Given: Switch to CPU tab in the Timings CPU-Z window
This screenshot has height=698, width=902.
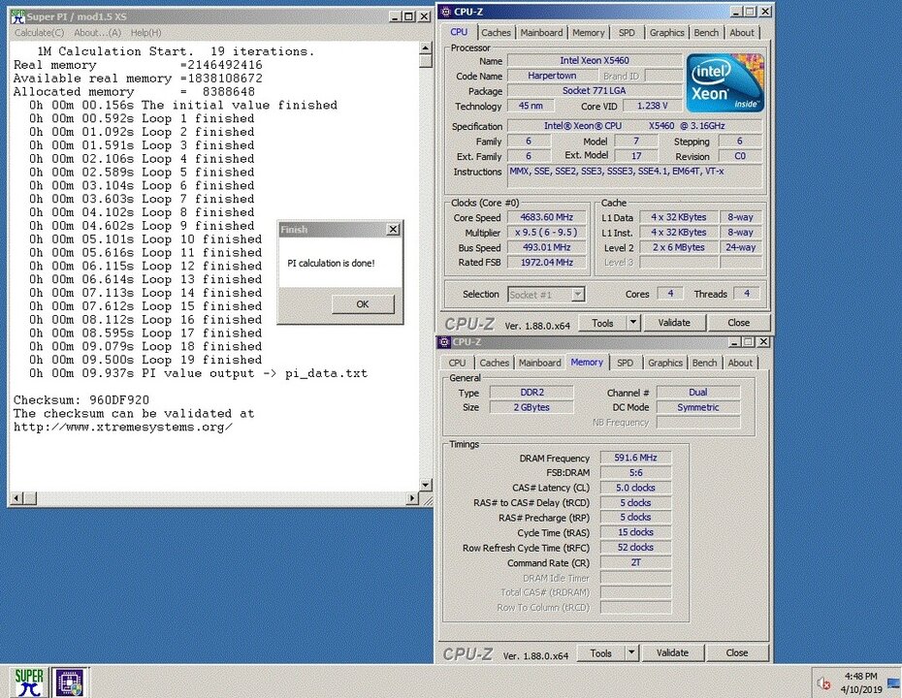Looking at the screenshot, I should pos(458,363).
